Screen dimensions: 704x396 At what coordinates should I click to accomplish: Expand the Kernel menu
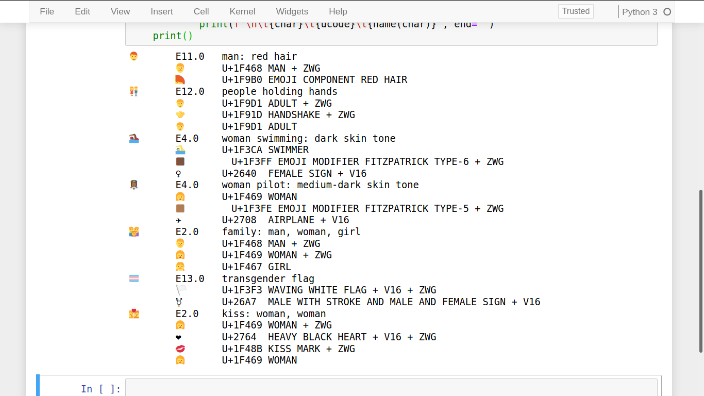point(242,11)
